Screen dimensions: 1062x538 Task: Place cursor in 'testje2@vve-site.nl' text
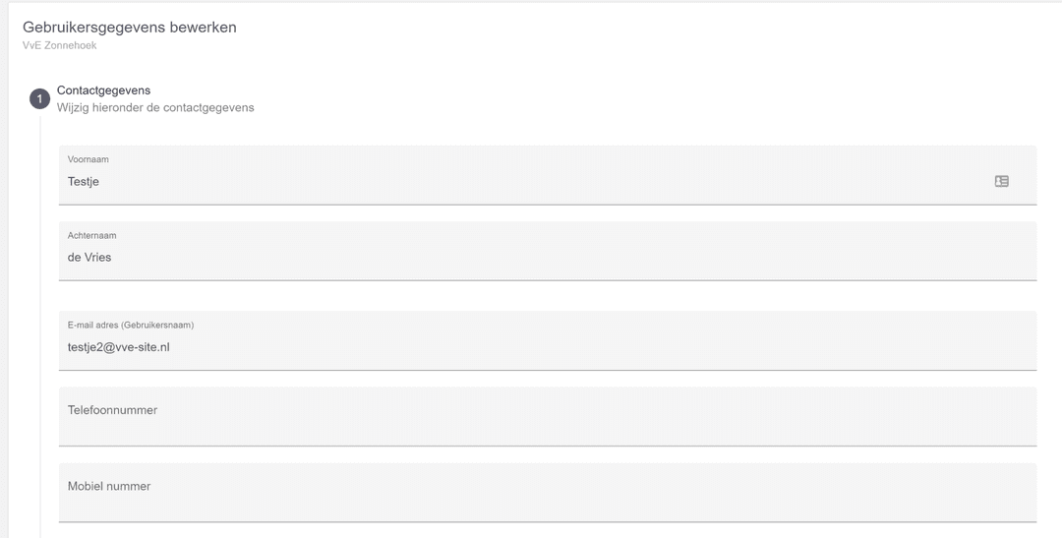118,347
